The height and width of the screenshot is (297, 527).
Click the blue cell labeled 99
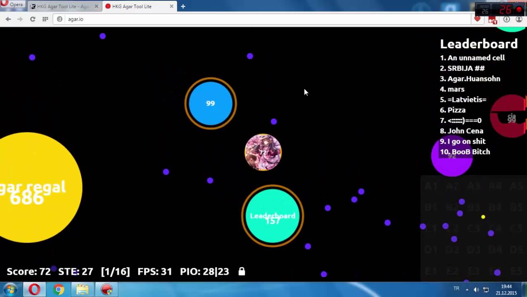point(211,103)
